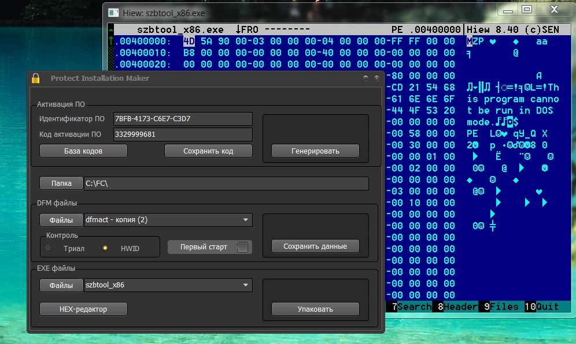This screenshot has width=576, height=344.
Task: Click 9Files in Hiew function bar
Action: coord(501,306)
